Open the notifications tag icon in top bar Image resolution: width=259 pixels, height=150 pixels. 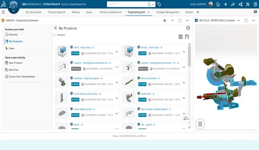coord(218,4)
